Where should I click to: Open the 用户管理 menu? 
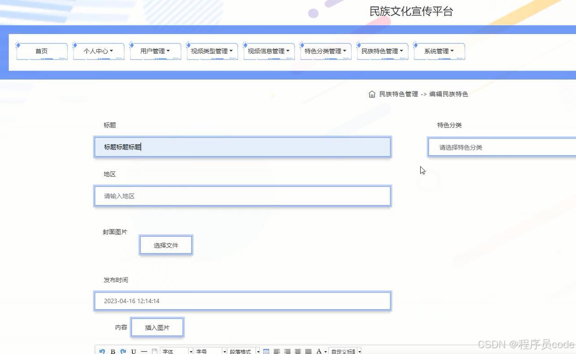click(155, 51)
